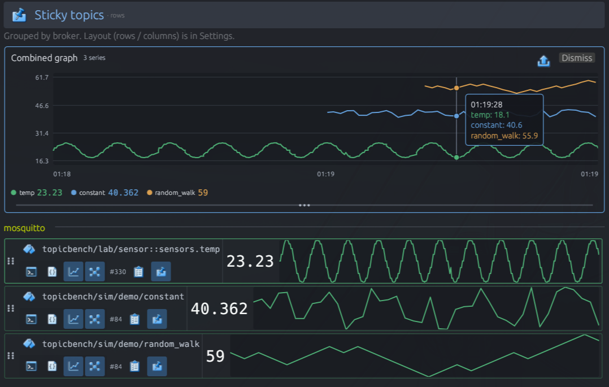Click the clipboard icon in sensors.temp row
The height and width of the screenshot is (387, 609).
pos(138,272)
